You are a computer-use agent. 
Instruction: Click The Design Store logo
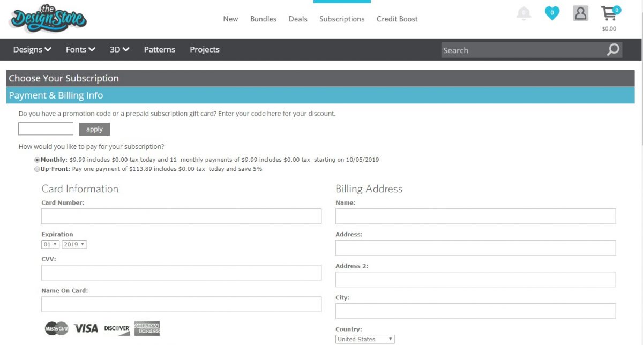48,19
